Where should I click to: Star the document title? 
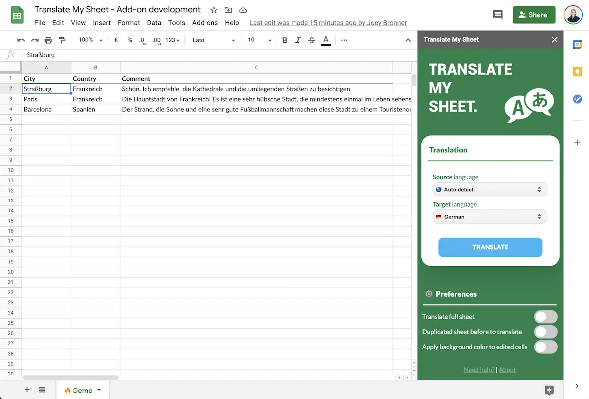(x=213, y=10)
